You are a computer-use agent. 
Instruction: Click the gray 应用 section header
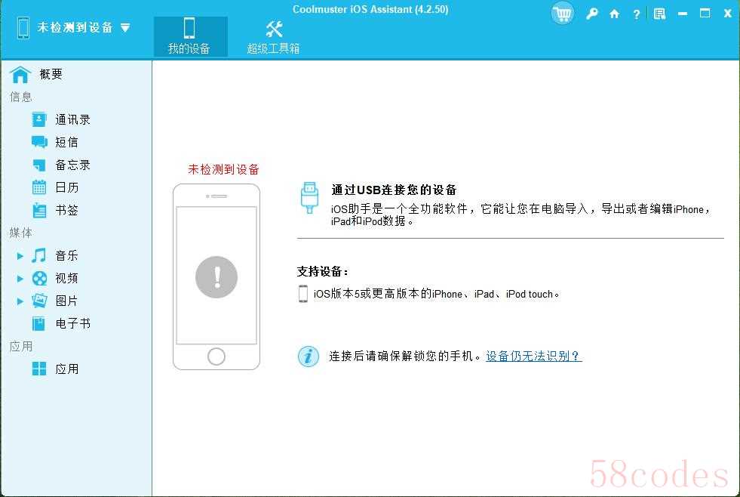(x=21, y=346)
